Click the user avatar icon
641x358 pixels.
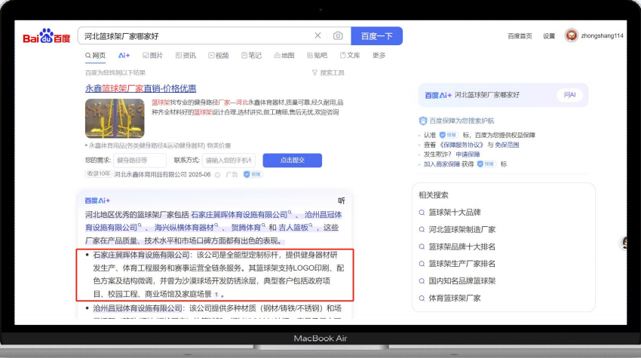[571, 35]
